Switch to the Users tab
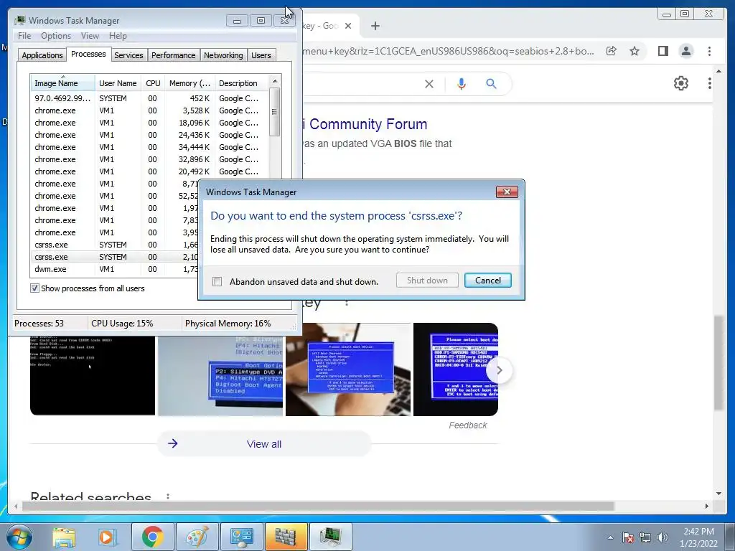 pos(261,55)
